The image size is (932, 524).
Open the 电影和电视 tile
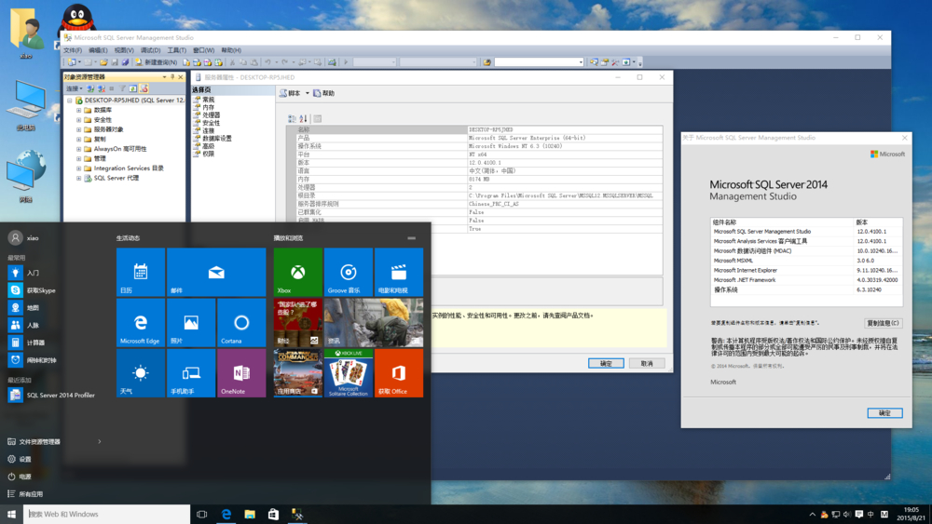coord(399,272)
